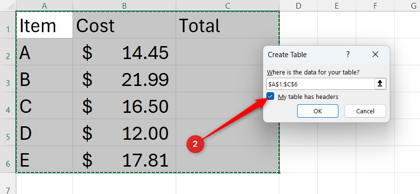Click cell containing item D
This screenshot has width=420, height=194.
45,133
